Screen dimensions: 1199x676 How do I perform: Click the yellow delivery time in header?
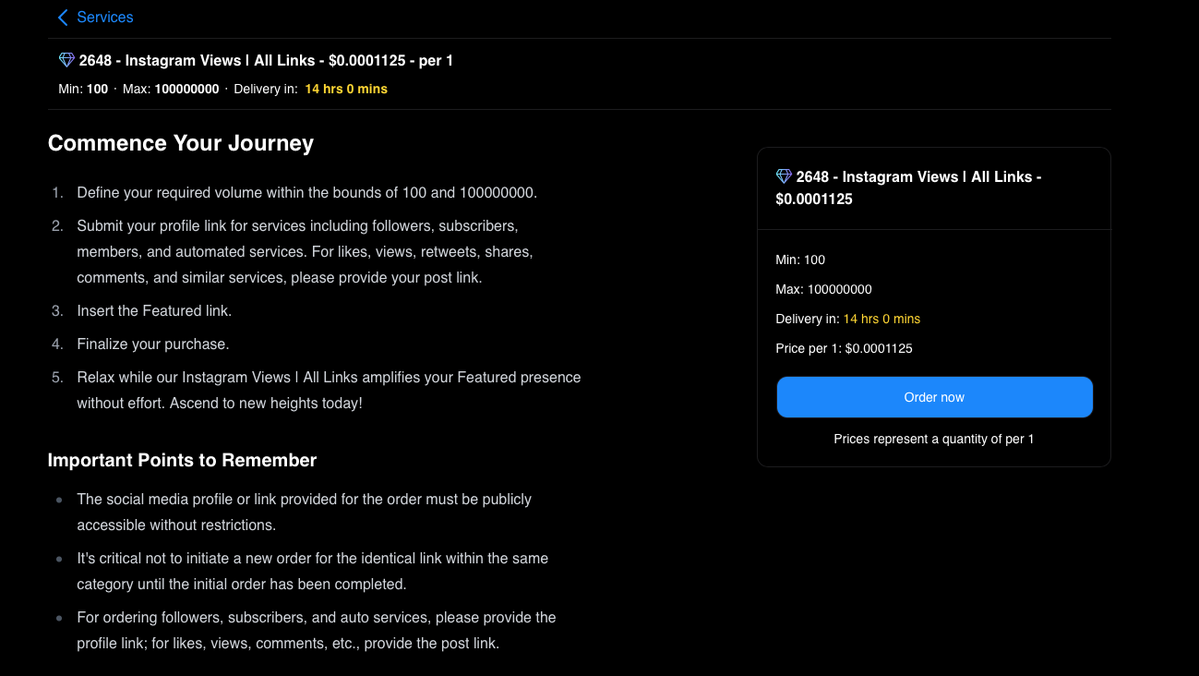[346, 90]
